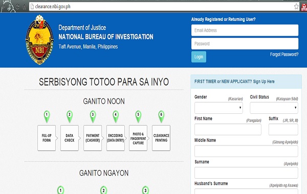The height and width of the screenshot is (194, 307).
Task: Open the Forgot Password link
Action: click(x=284, y=54)
